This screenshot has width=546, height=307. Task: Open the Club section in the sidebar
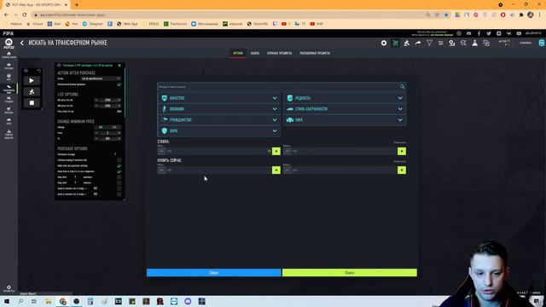click(x=9, y=121)
